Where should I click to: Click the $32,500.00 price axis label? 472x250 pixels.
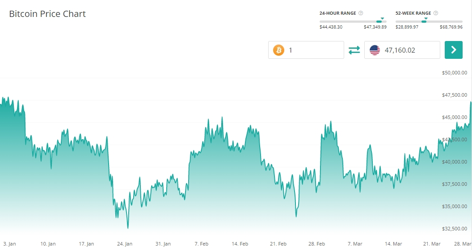click(x=454, y=229)
